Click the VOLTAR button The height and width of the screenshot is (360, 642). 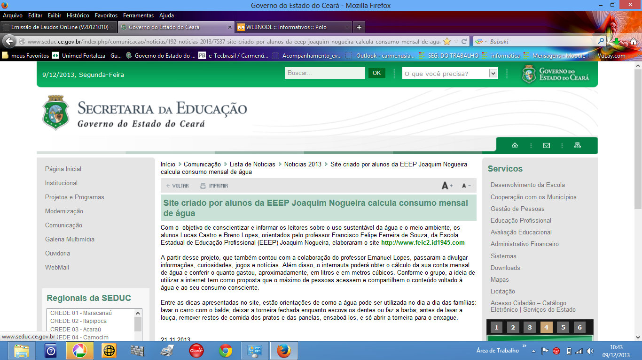[177, 186]
